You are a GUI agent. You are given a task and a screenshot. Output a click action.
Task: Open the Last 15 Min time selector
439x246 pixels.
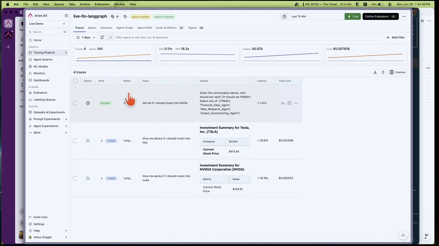tap(312, 16)
